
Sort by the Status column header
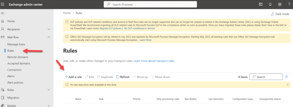pos(78,99)
